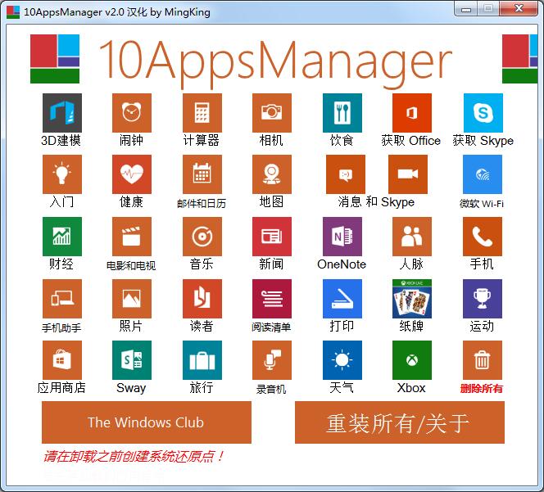This screenshot has width=544, height=492.
Task: Click the 获取 Office icon
Action: [412, 113]
